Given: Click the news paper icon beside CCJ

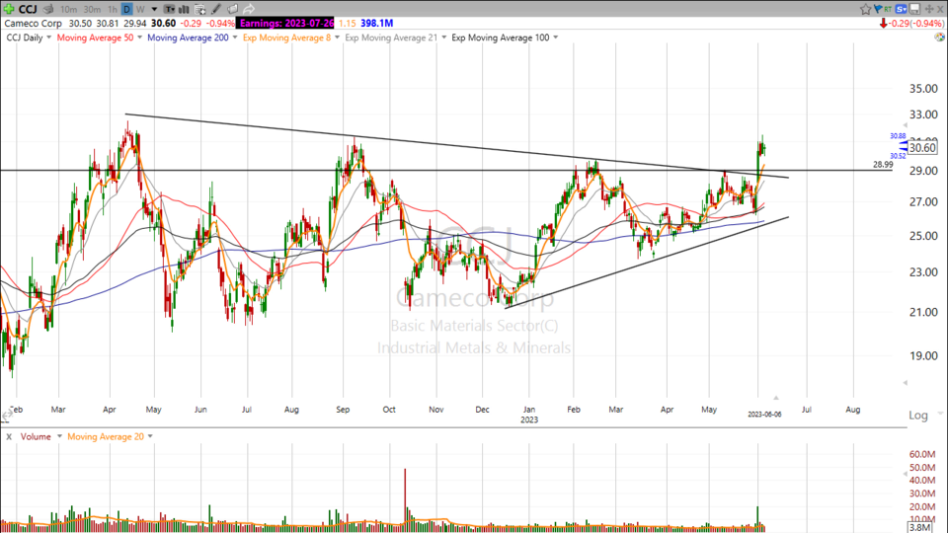Looking at the screenshot, I should pos(49,9).
